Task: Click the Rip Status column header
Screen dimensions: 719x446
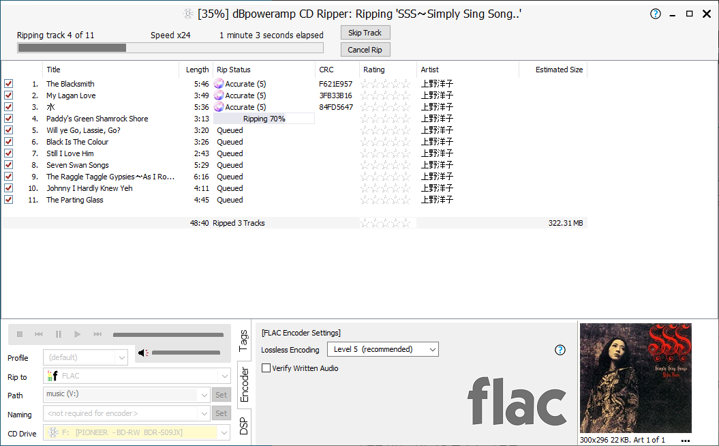Action: tap(264, 70)
